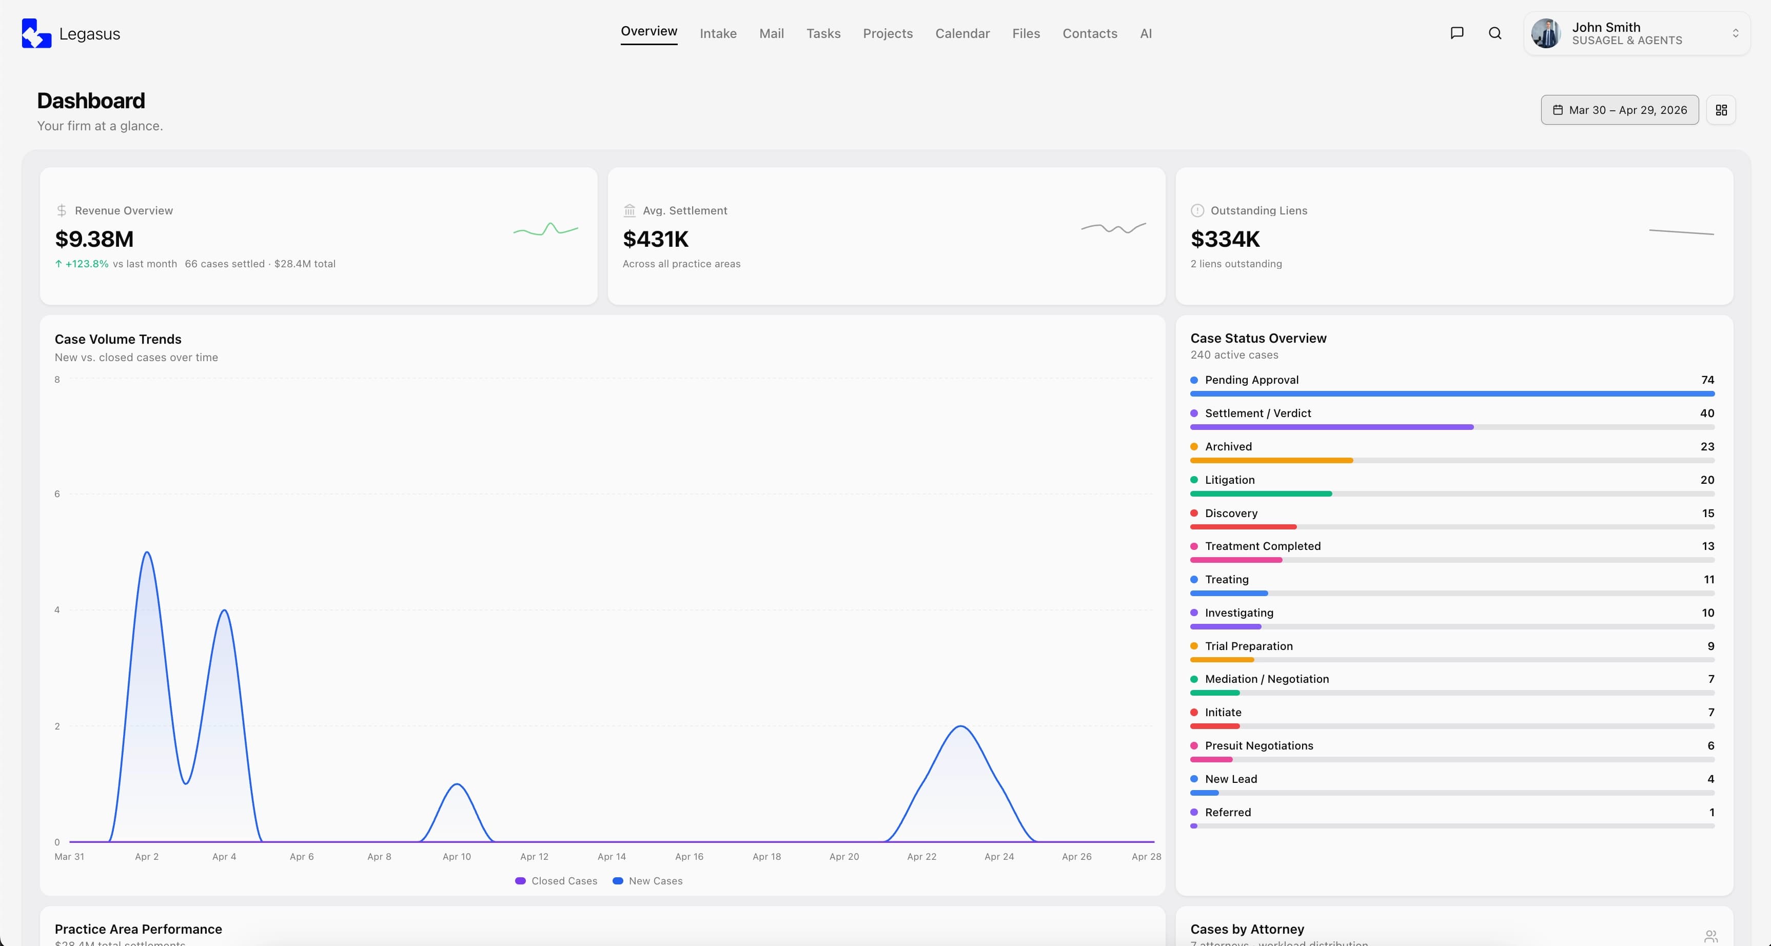Viewport: 1771px width, 946px height.
Task: Open the AI tab
Action: [1146, 33]
